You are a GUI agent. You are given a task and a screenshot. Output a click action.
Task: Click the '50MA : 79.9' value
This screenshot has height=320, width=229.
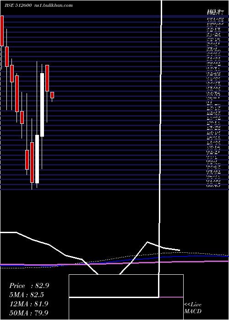(29, 313)
